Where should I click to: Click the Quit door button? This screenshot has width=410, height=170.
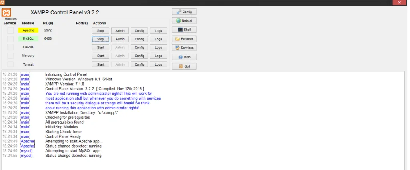click(184, 66)
